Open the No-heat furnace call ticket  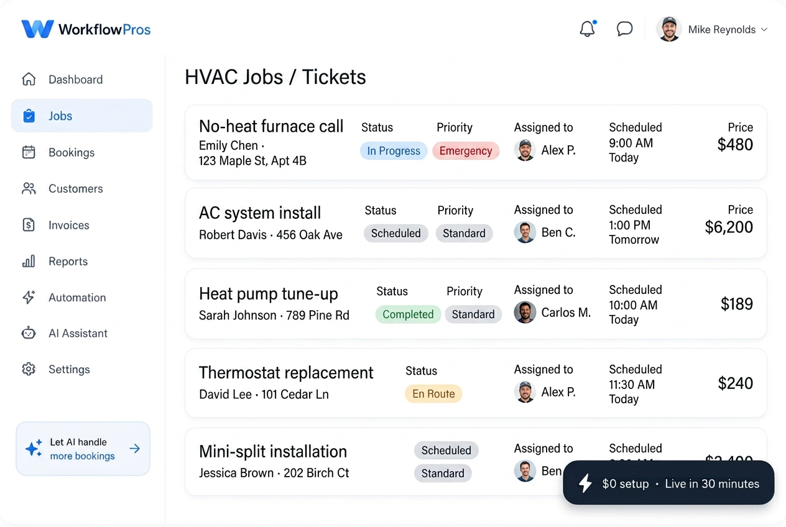476,142
